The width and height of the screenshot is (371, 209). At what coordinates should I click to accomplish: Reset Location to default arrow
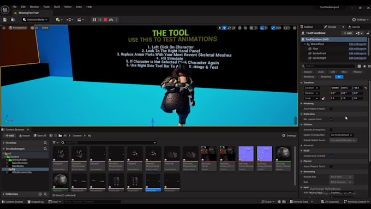pos(366,88)
